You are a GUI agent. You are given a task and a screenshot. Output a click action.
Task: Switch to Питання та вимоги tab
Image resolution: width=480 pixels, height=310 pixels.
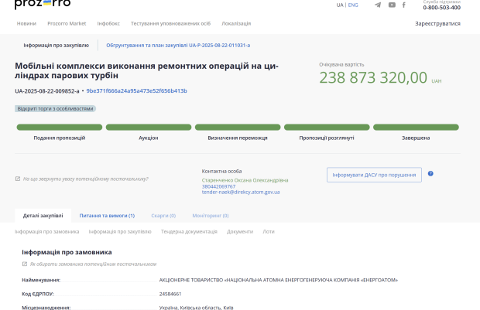pyautogui.click(x=107, y=216)
